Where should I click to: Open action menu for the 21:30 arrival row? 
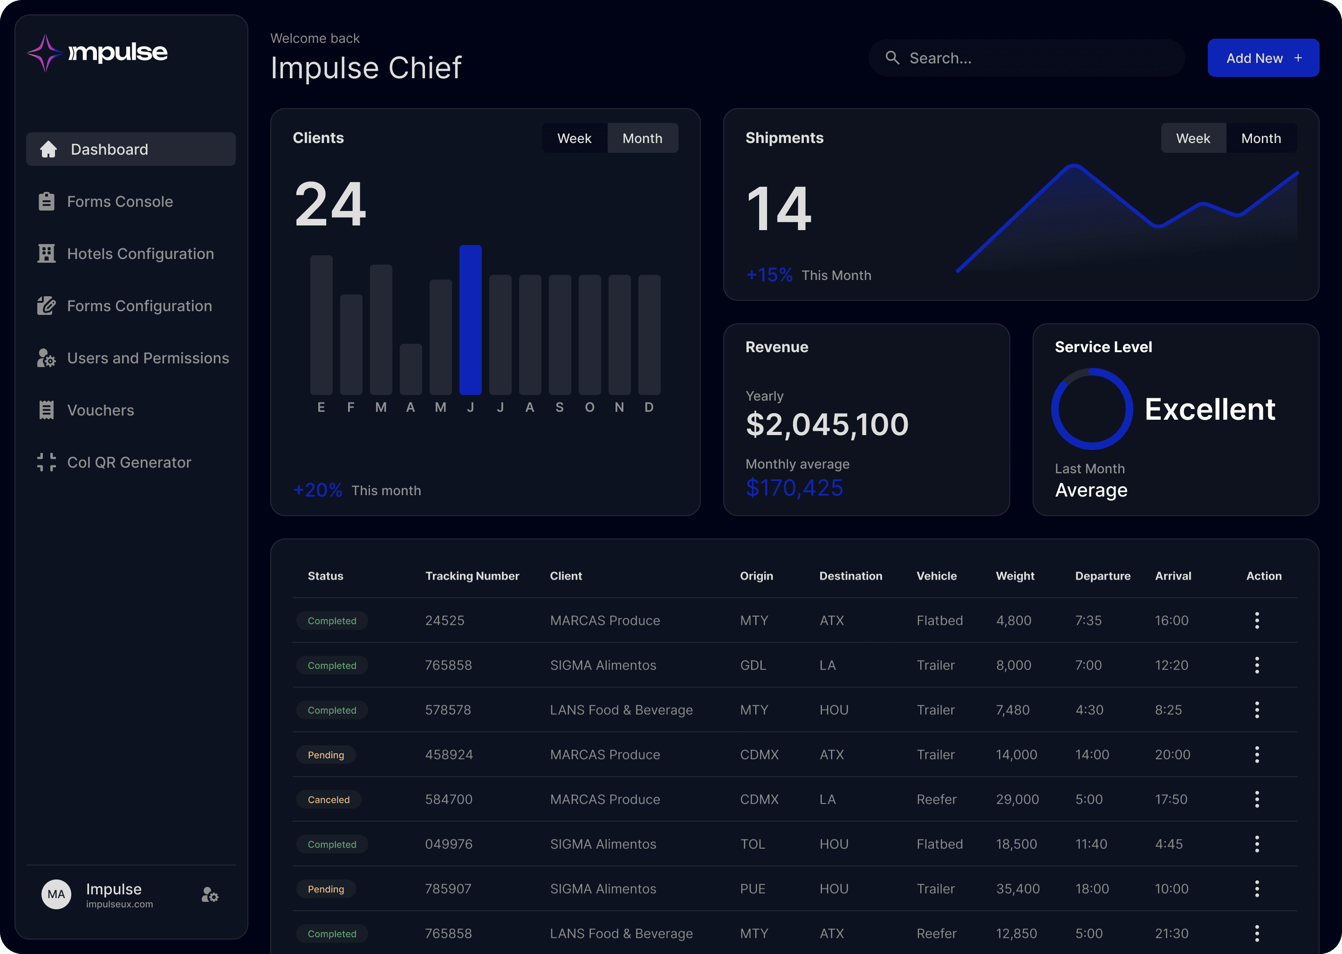point(1257,934)
